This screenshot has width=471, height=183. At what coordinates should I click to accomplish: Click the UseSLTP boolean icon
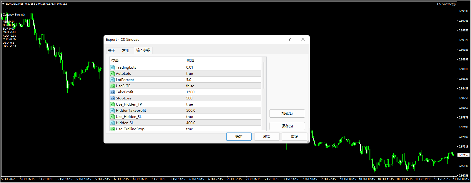point(112,86)
